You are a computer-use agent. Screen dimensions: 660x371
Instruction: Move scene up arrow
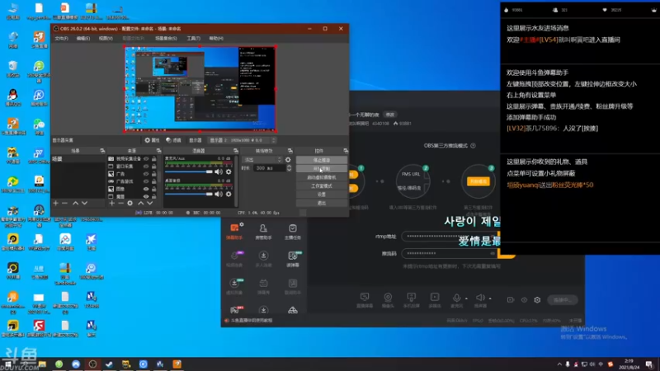click(x=75, y=203)
